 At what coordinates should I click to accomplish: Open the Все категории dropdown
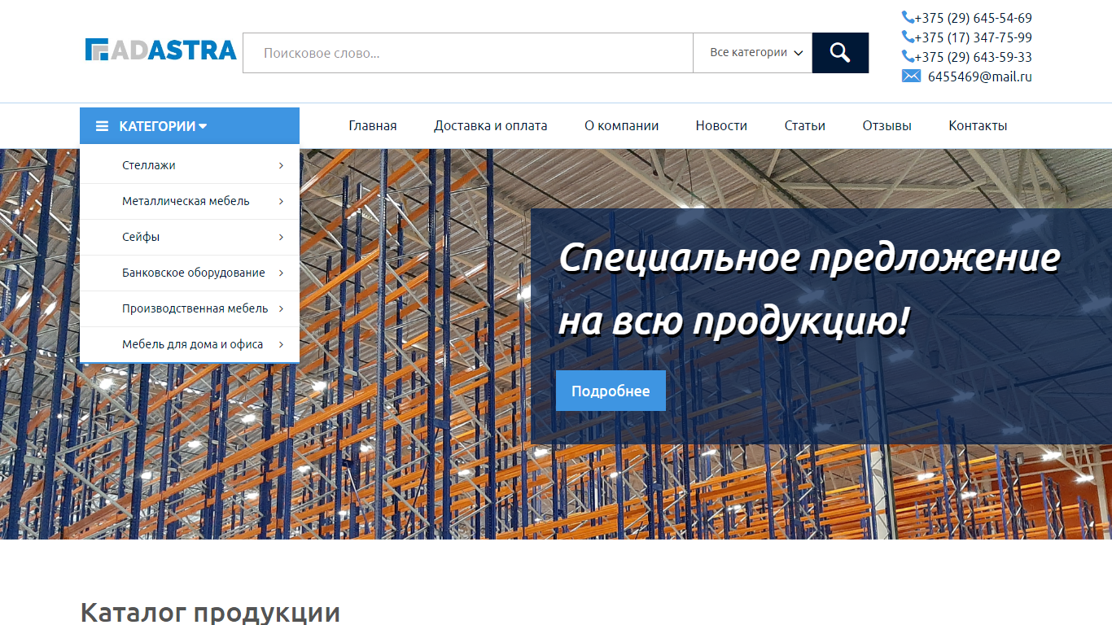pos(752,53)
